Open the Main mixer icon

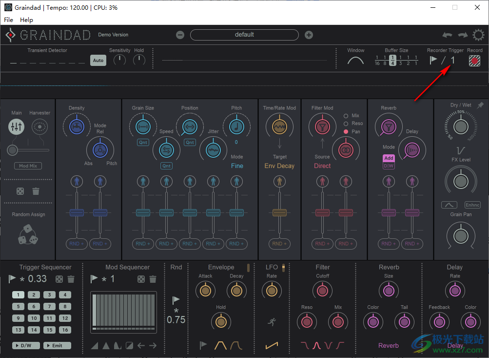tap(16, 126)
